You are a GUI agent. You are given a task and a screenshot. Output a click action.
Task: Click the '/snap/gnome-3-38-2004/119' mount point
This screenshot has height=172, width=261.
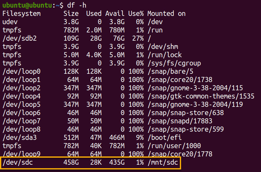195,105
